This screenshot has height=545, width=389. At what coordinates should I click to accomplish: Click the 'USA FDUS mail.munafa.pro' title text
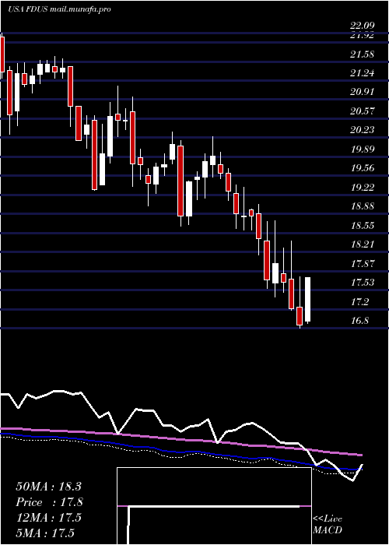pyautogui.click(x=59, y=9)
